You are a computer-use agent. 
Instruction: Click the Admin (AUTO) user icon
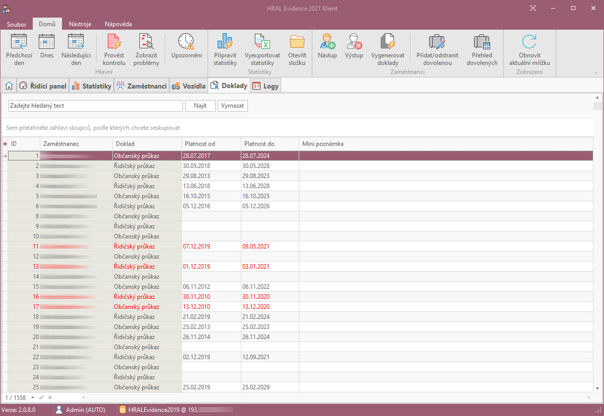pos(59,410)
